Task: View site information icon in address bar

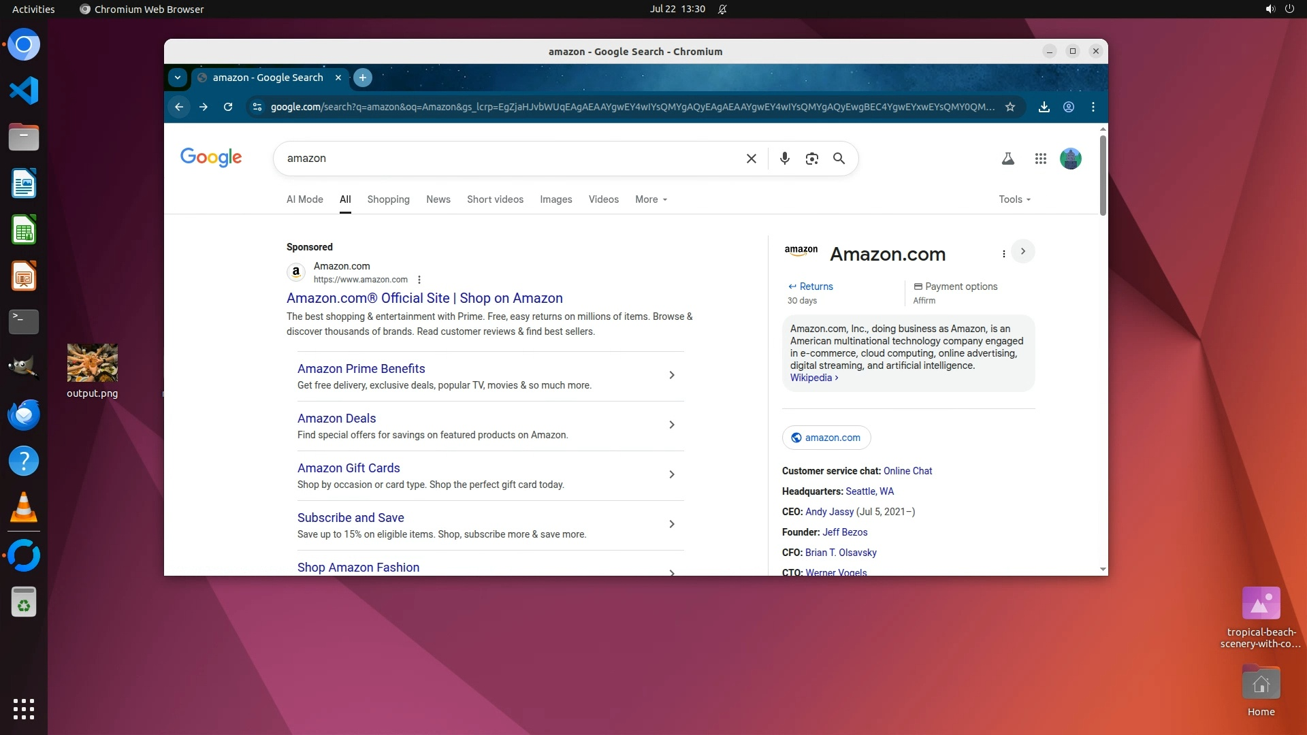Action: pos(257,107)
